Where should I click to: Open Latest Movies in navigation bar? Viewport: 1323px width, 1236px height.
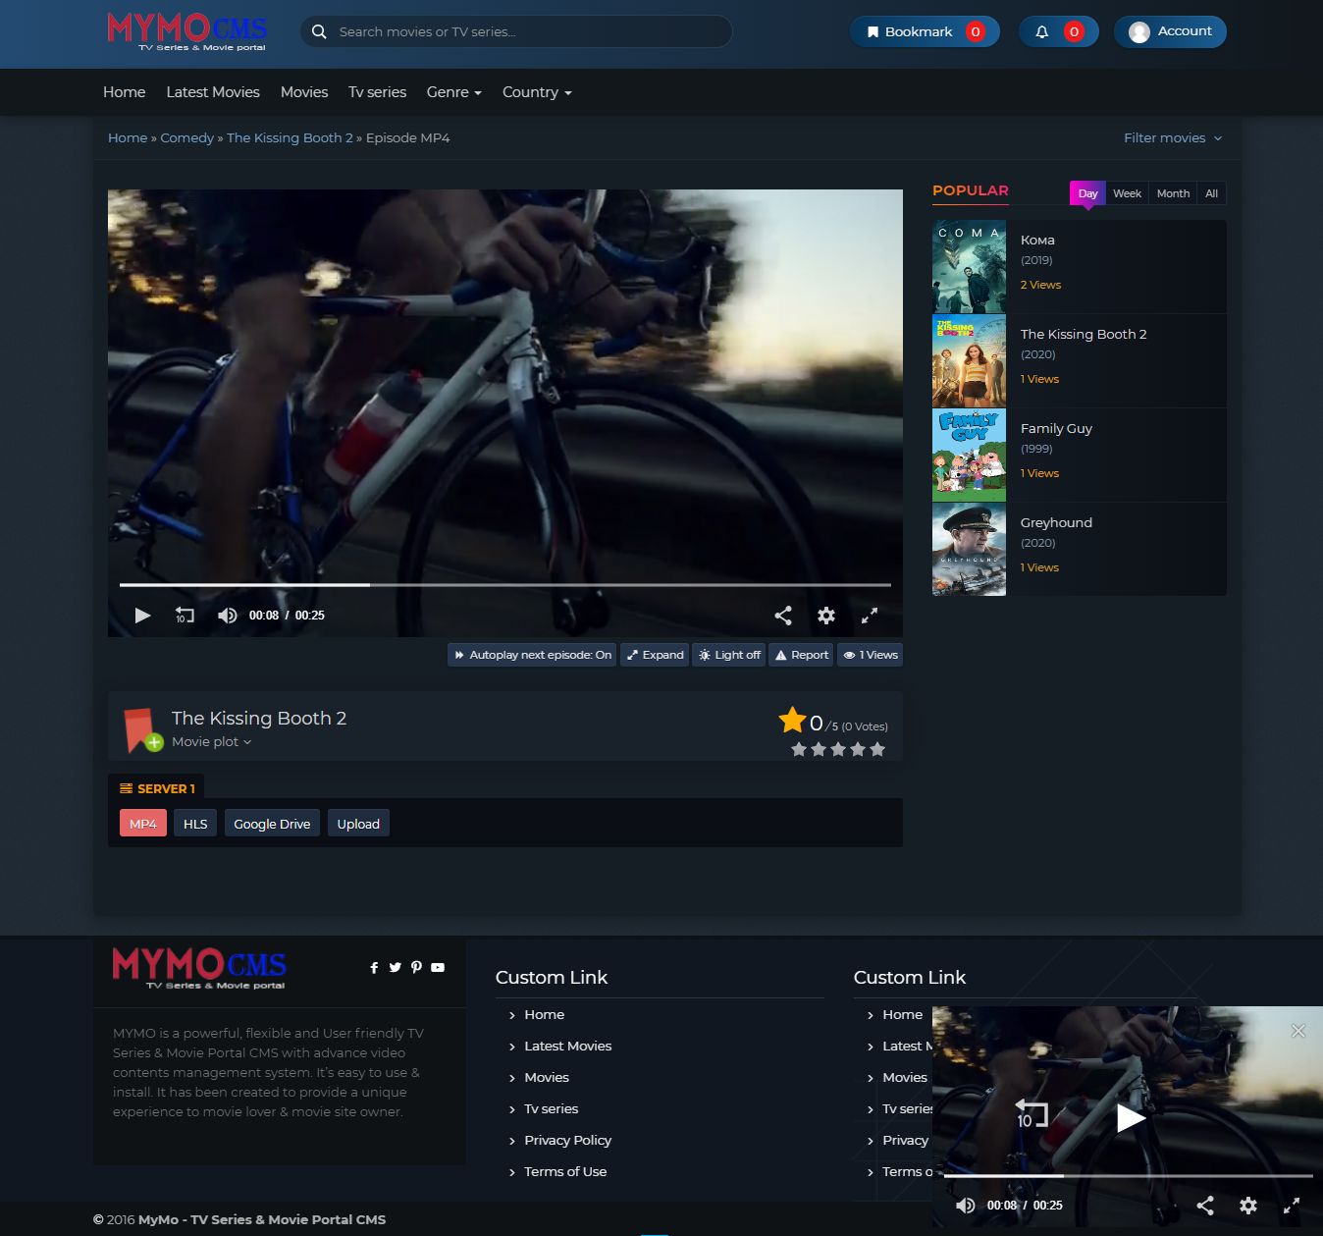tap(213, 92)
